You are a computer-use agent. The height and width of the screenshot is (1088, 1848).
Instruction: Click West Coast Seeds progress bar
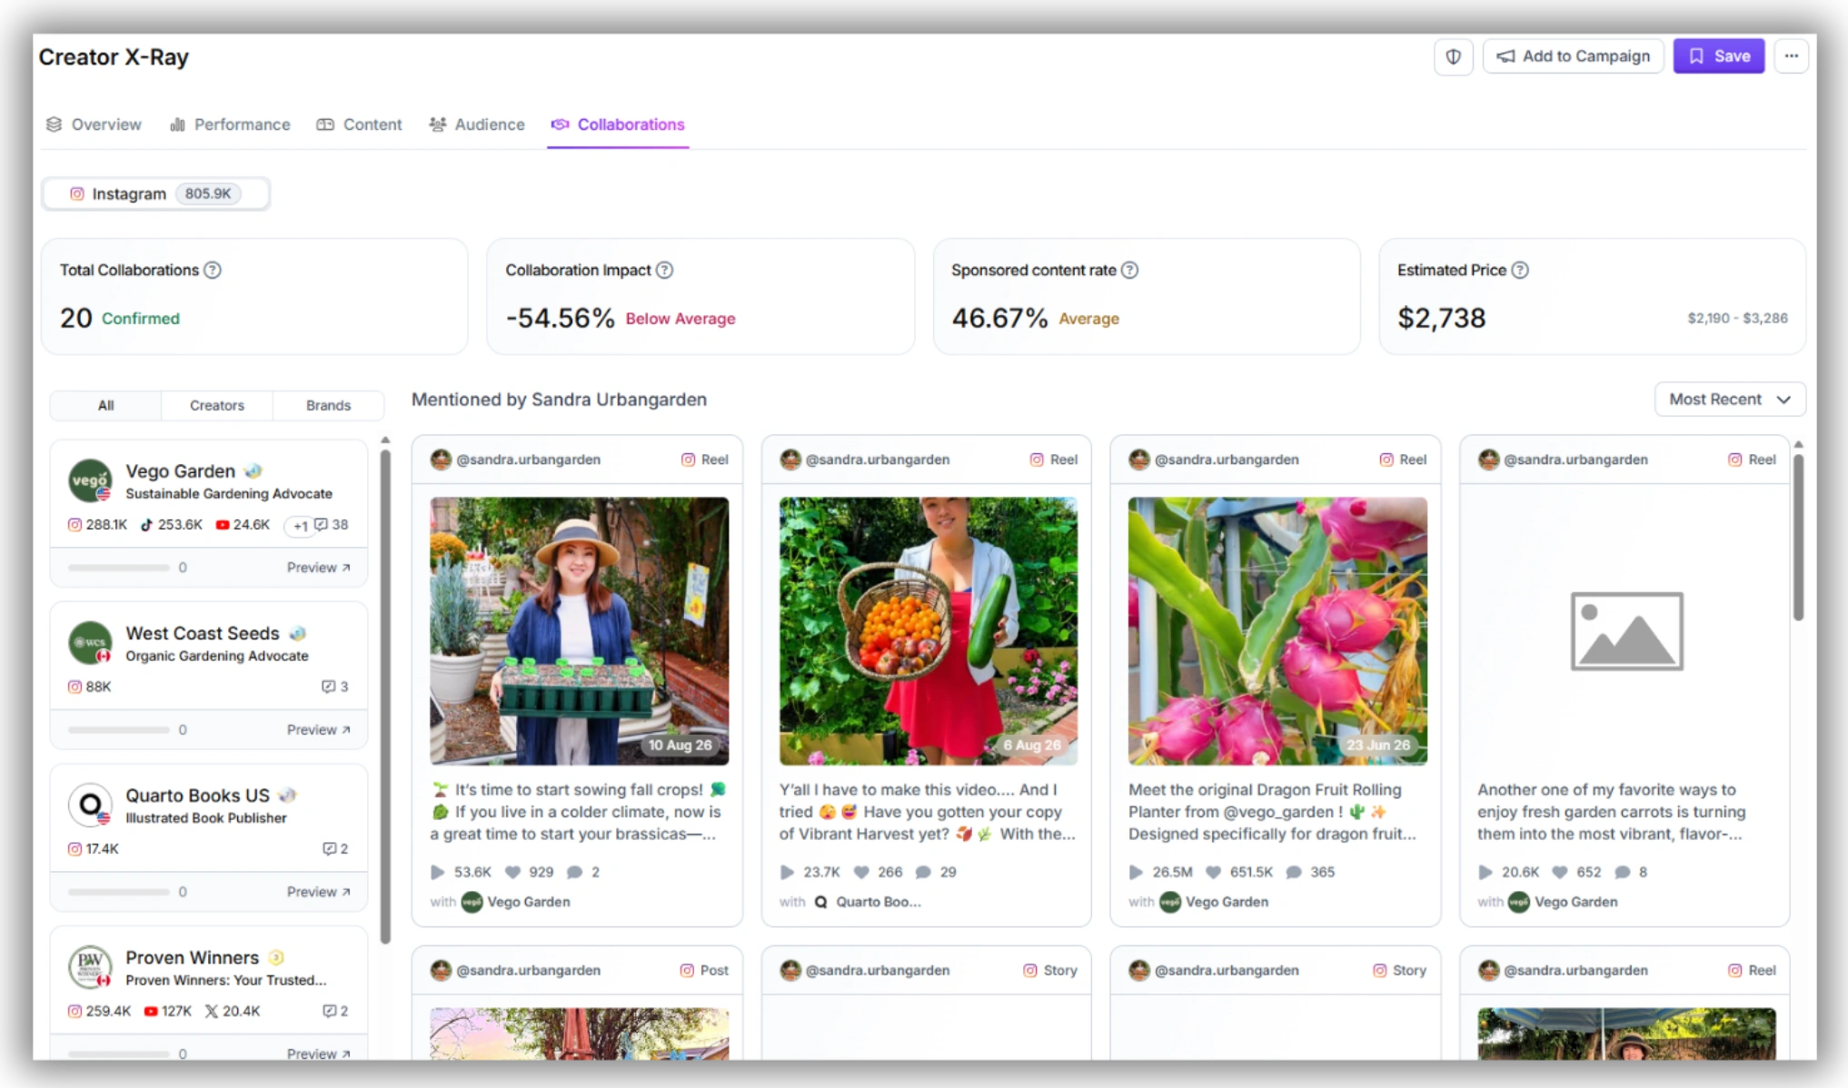(119, 729)
